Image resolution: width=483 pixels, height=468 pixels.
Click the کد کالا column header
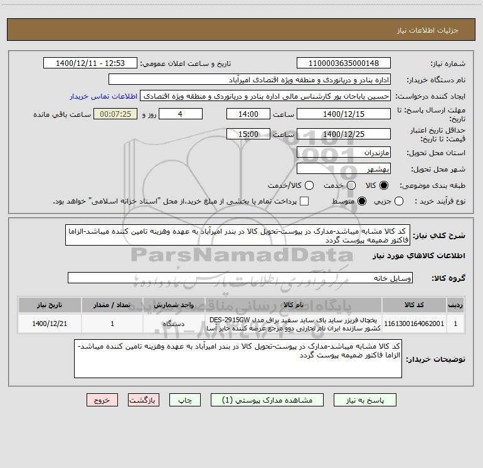coord(414,305)
